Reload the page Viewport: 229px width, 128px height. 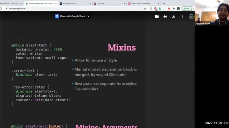1,9
